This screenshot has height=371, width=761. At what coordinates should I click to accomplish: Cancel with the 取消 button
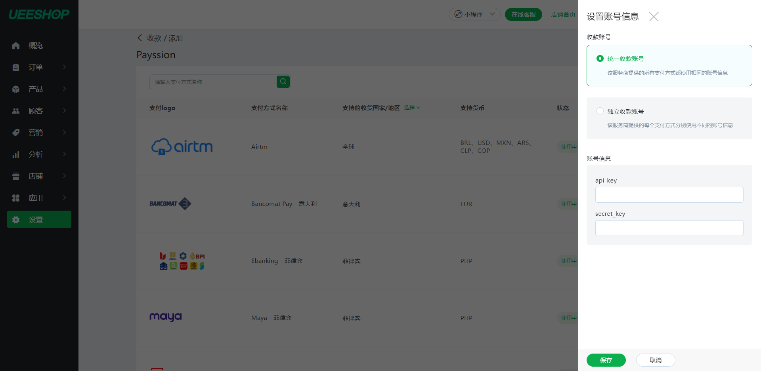click(656, 360)
